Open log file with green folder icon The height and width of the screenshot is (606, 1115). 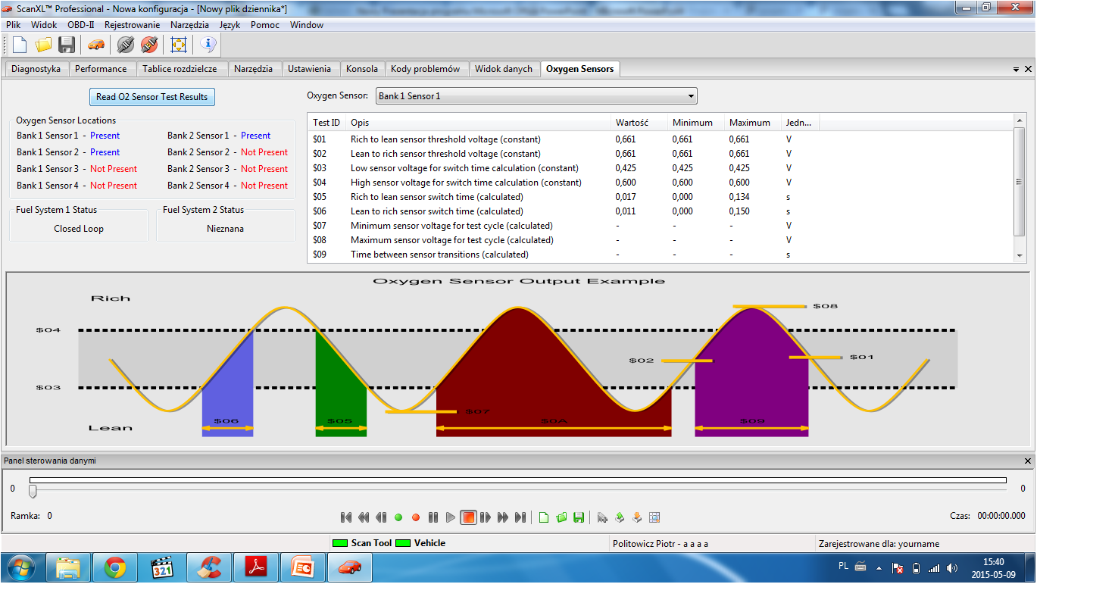[x=561, y=517]
